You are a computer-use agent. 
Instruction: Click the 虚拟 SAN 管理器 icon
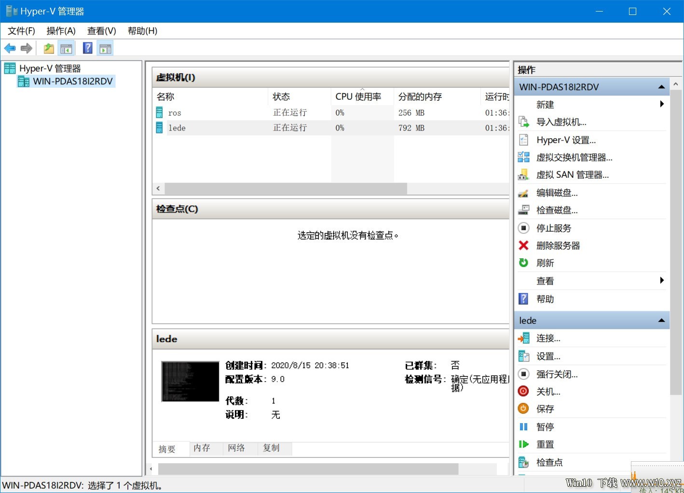pos(523,174)
